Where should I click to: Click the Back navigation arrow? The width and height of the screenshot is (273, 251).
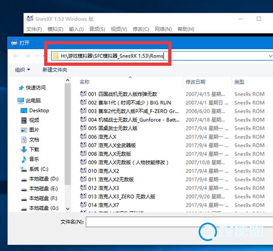coord(16,56)
